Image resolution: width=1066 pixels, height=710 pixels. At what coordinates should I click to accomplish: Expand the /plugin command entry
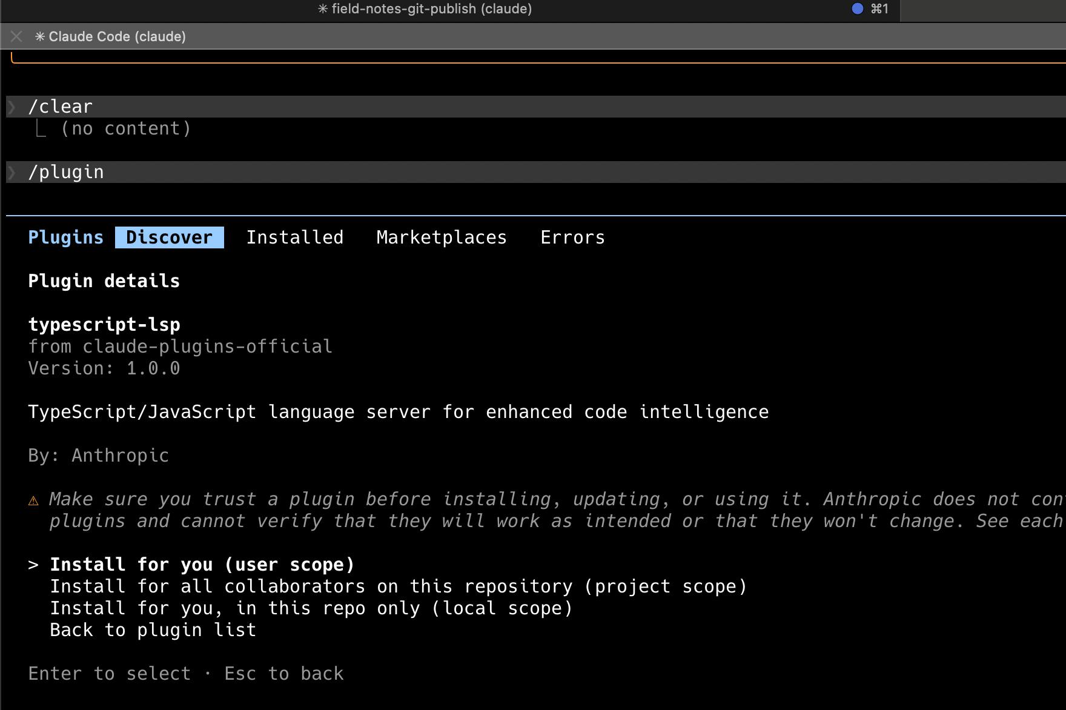click(x=67, y=171)
